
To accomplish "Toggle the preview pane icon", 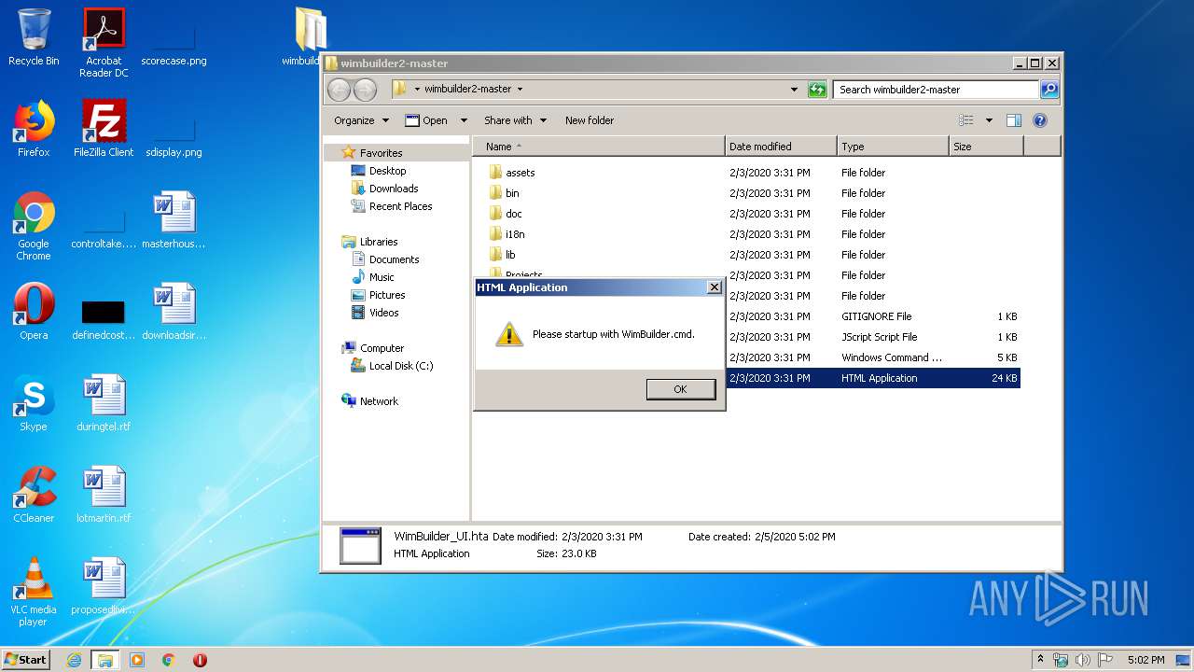I will pyautogui.click(x=1014, y=120).
